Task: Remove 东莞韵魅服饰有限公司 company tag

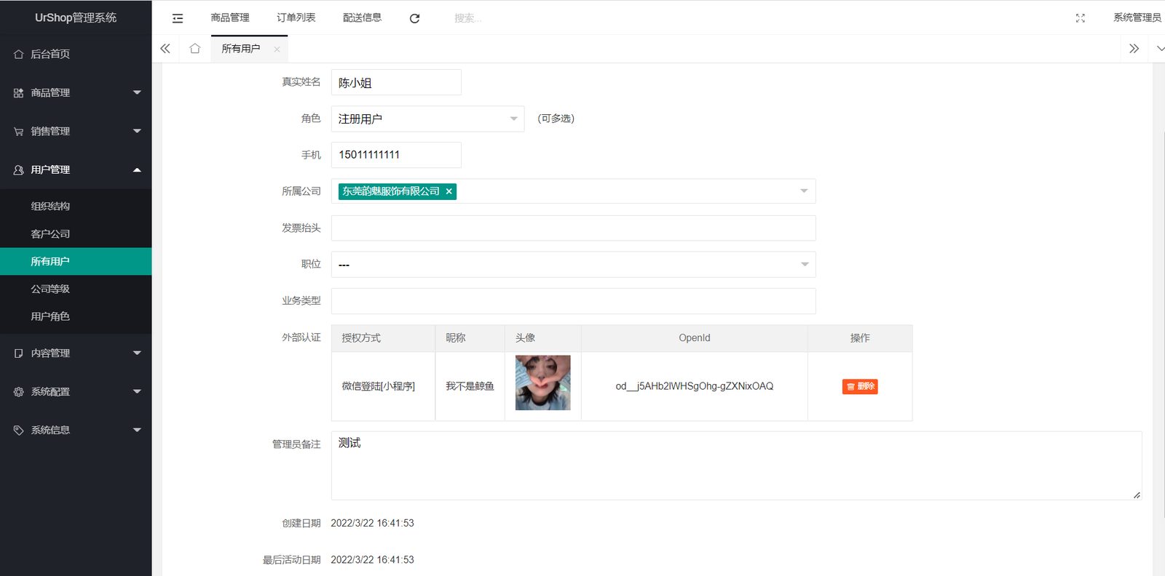Action: click(x=449, y=191)
